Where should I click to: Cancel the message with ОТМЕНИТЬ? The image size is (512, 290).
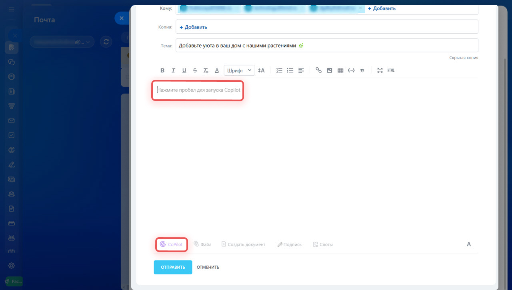pyautogui.click(x=208, y=267)
